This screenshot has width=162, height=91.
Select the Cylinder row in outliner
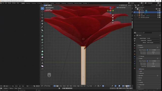147,12
